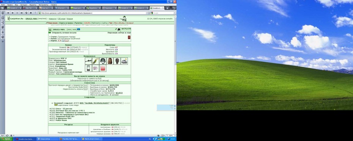Viewport: 353px width, 141px height.
Task: Open the Вид menu
Action: click(16, 5)
